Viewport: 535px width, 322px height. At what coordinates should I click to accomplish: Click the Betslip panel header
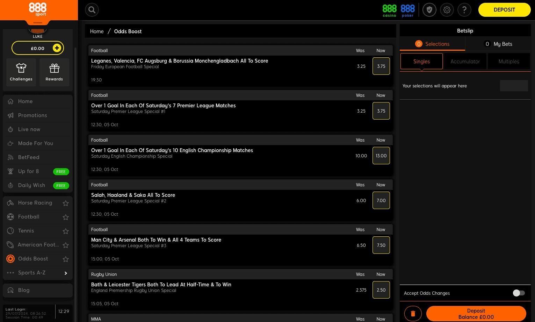point(465,31)
